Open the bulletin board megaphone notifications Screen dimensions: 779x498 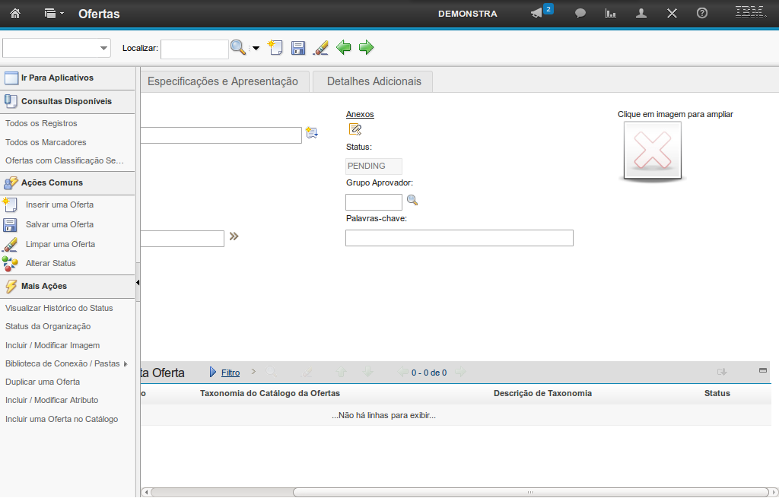[537, 14]
